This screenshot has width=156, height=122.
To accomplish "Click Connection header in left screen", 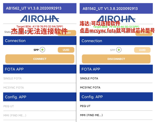I will pos(40,41).
